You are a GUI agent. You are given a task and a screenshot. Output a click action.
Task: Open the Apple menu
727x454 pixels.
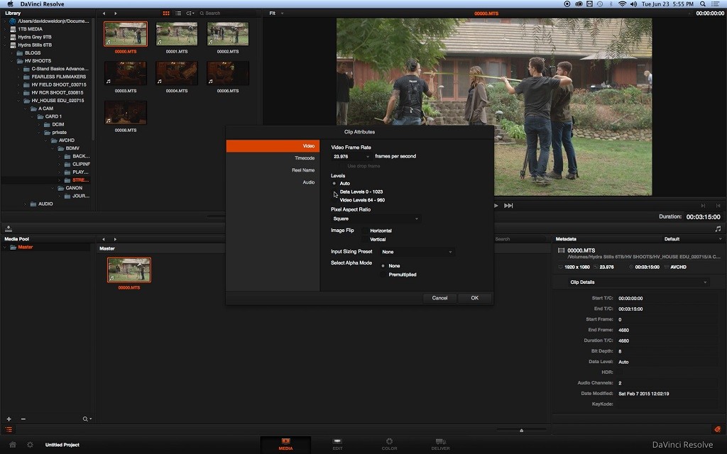10,4
